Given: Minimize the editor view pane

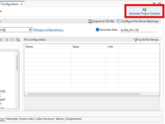Looking at the screenshot, I should tap(154, 3).
